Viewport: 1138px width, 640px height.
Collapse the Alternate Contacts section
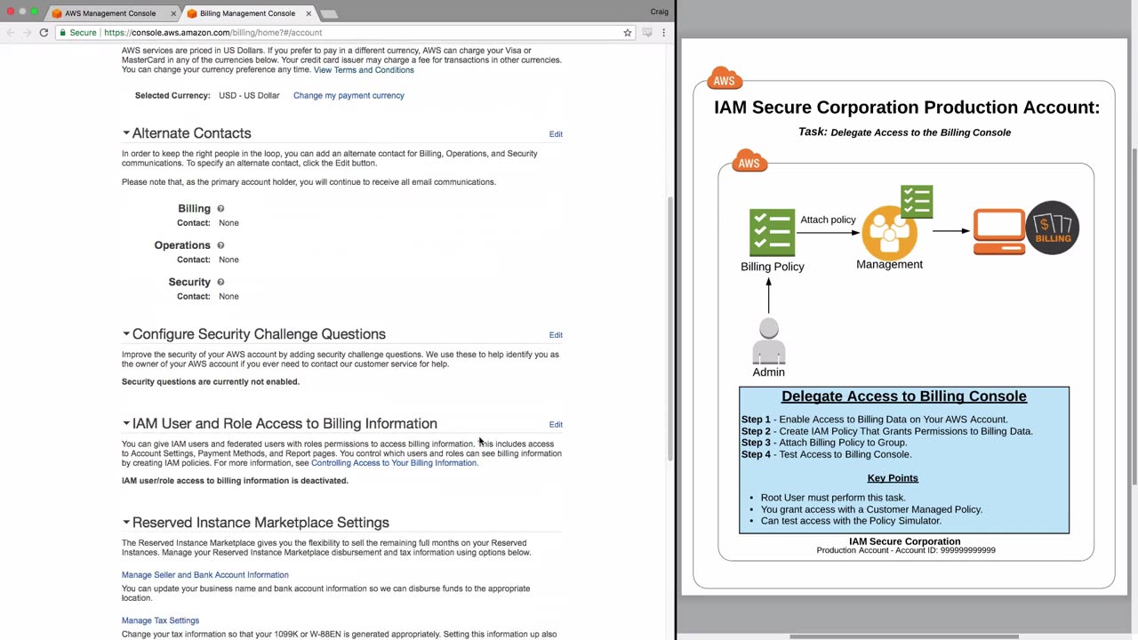(126, 133)
